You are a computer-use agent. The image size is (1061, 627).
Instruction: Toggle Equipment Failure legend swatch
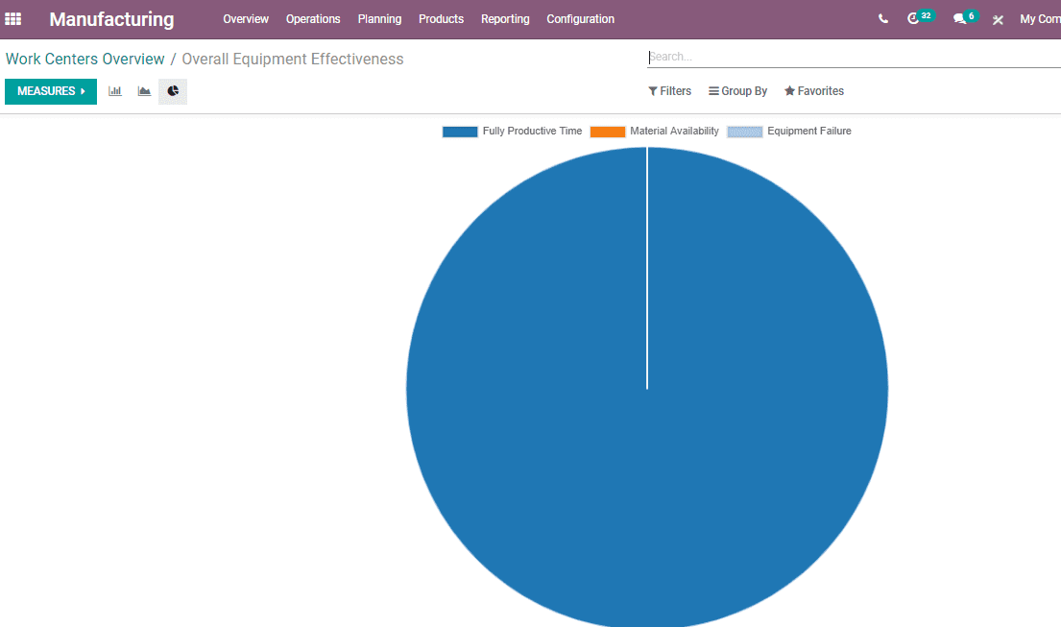click(x=744, y=132)
